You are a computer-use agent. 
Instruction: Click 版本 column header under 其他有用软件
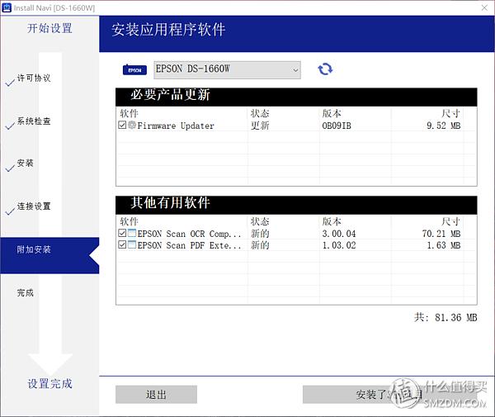point(332,221)
